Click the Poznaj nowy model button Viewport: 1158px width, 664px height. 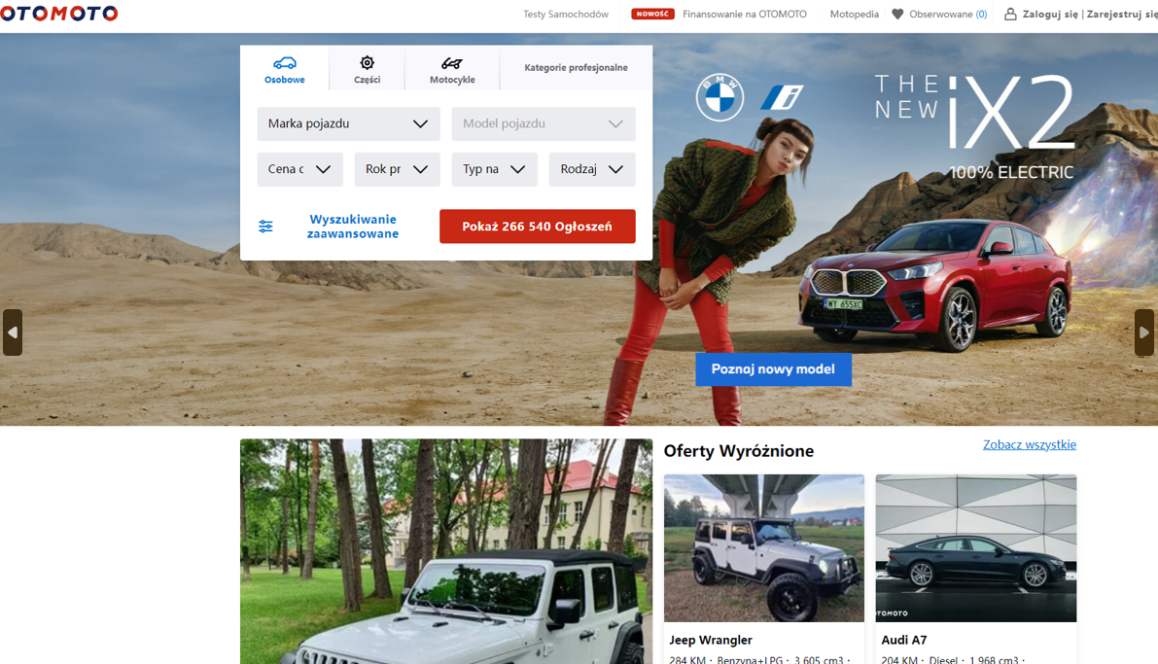pos(773,369)
